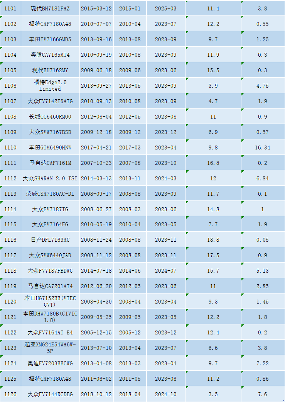This screenshot has height=402, width=285.
Task: Click the cell 大众FV7164FG
Action: pos(50,224)
